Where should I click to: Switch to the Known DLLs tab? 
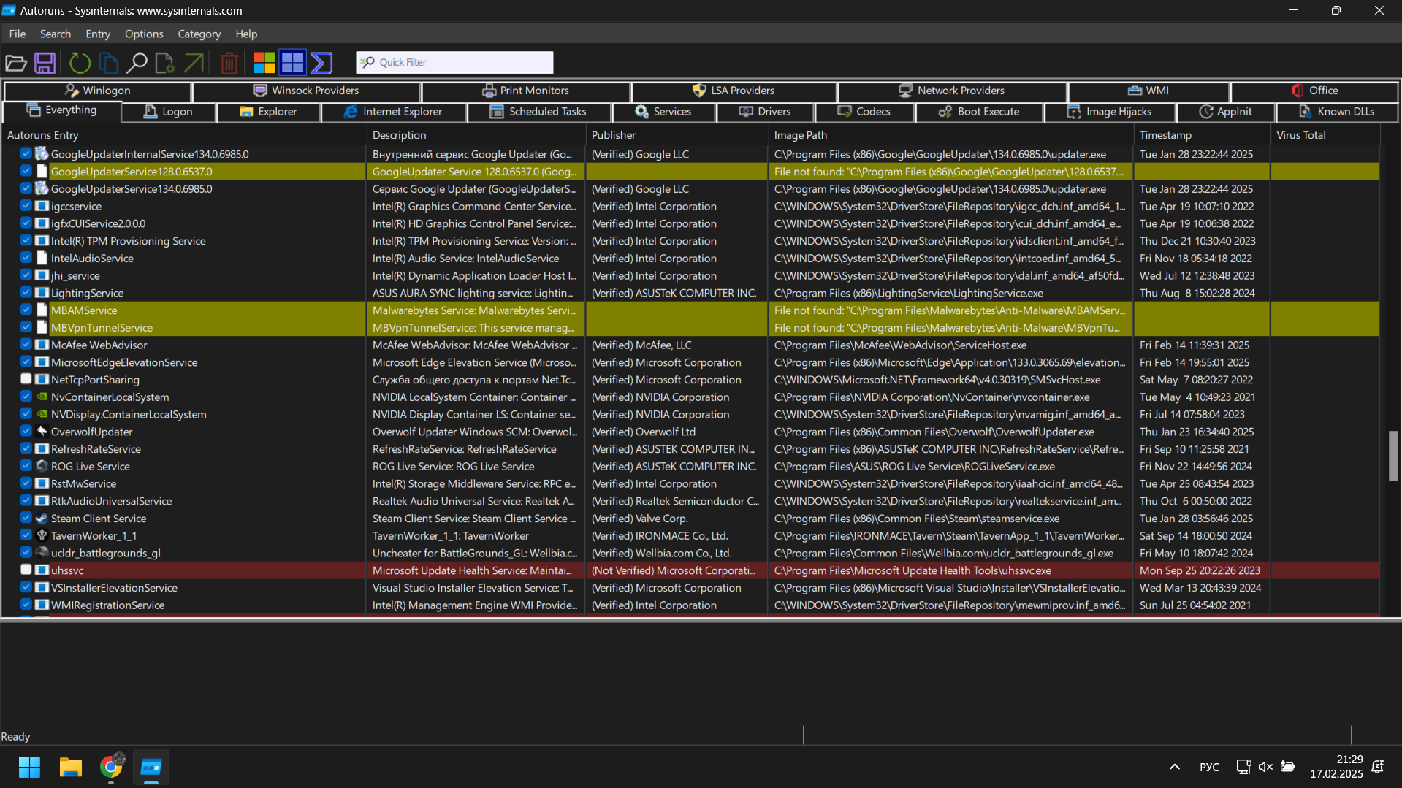[x=1337, y=112]
